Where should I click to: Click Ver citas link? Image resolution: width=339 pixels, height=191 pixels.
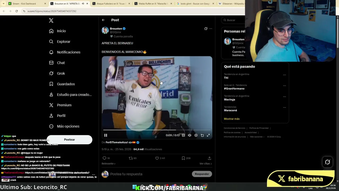click(x=206, y=164)
